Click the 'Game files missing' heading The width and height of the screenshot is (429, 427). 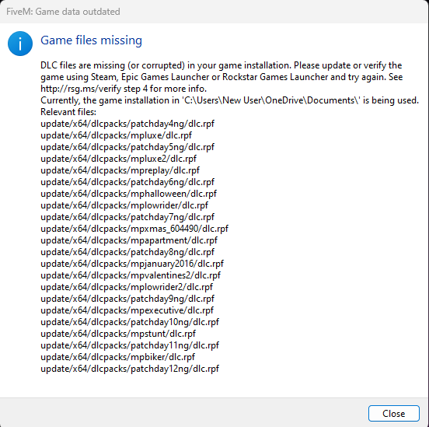(x=91, y=40)
